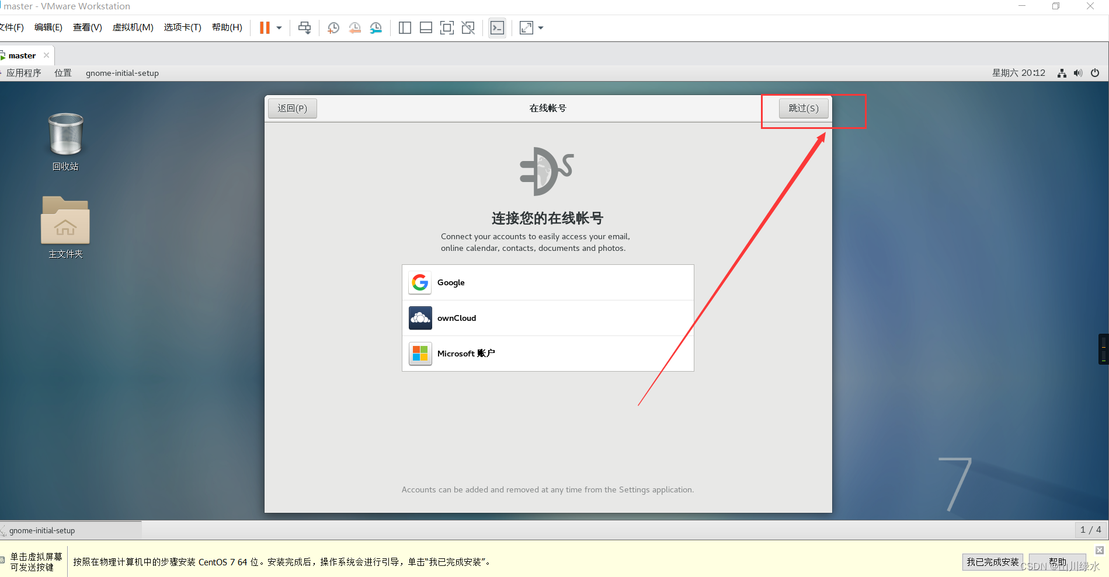Show the virtual machine console view
This screenshot has height=577, width=1109.
497,27
